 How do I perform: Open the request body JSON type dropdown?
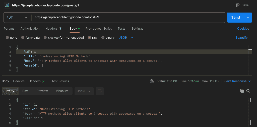click(x=126, y=38)
